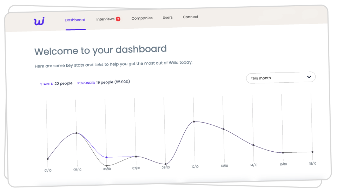Viewport: 344px width, 193px height.
Task: Select the 01/10 data point
Action: pyautogui.click(x=48, y=159)
